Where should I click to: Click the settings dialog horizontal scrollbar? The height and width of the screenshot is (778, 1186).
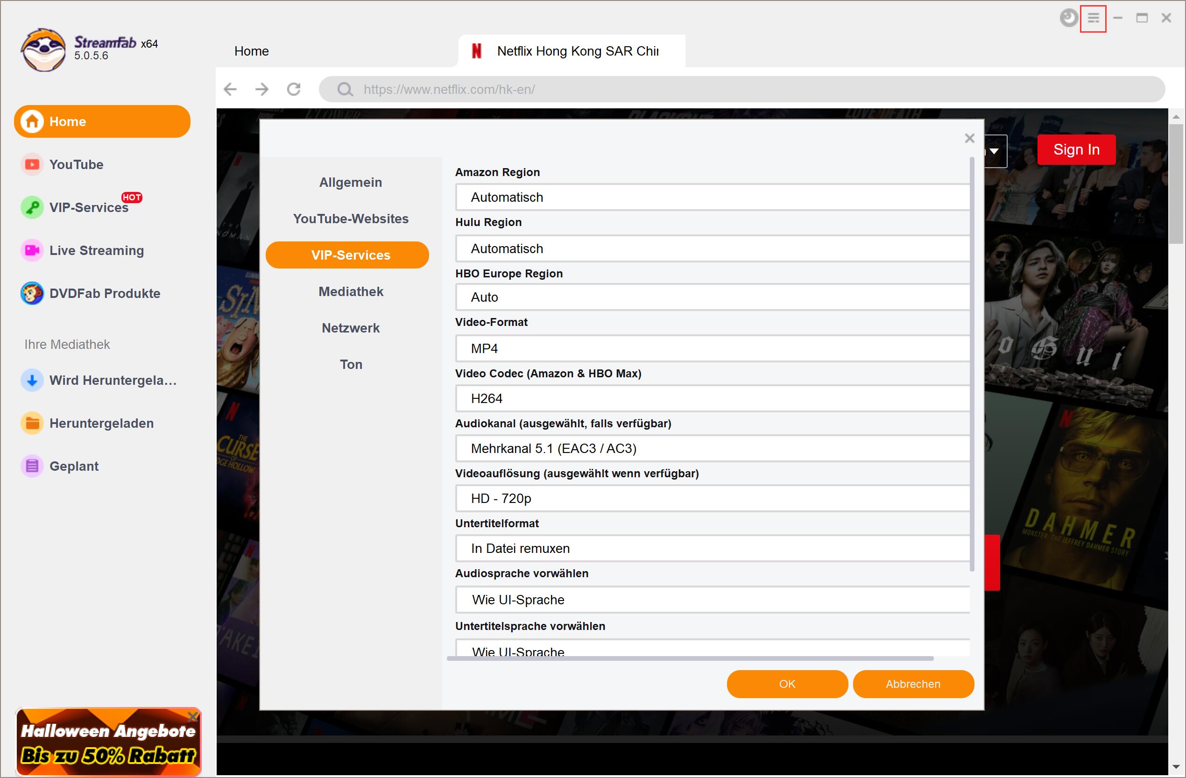pyautogui.click(x=690, y=658)
